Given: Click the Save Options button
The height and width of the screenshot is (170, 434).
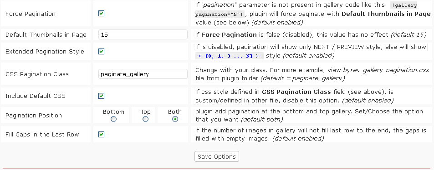Looking at the screenshot, I should coord(217,156).
